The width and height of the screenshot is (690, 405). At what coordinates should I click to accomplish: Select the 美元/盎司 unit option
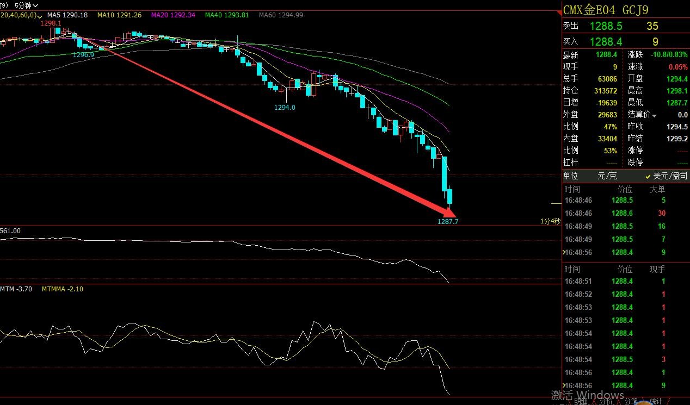(x=669, y=176)
